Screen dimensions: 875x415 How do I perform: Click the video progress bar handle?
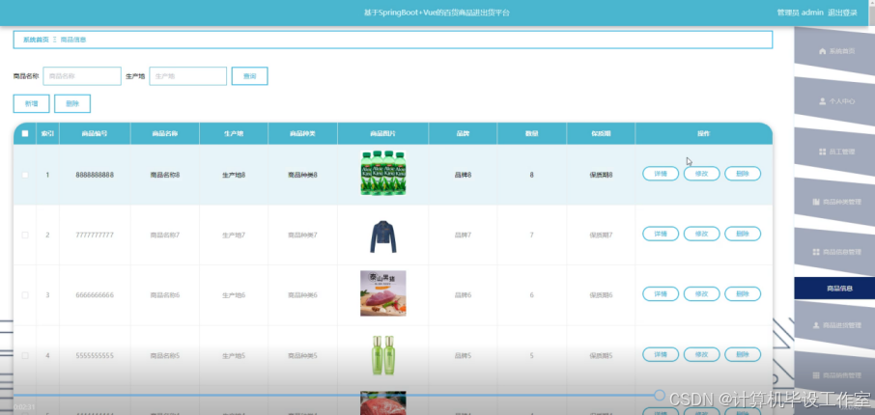pos(659,396)
